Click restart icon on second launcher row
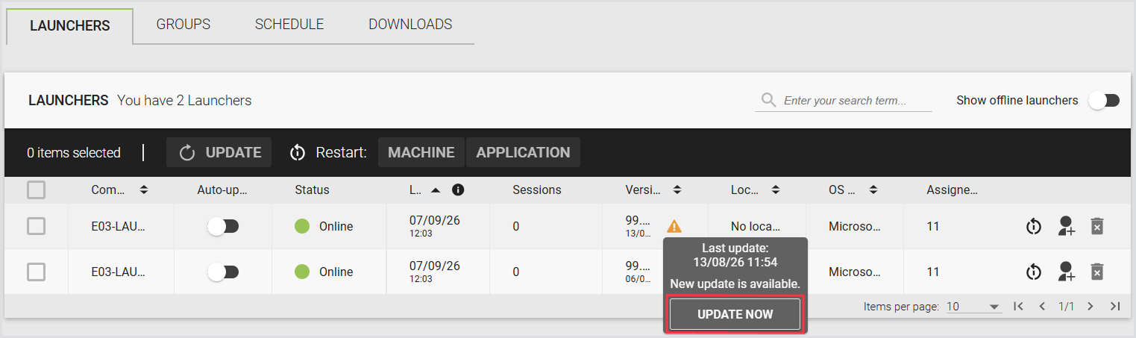 (1033, 272)
